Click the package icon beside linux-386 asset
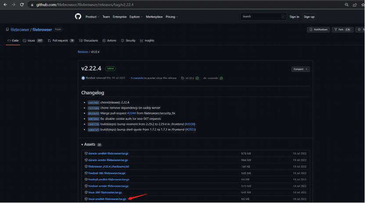This screenshot has height=203, width=365. tap(86, 192)
